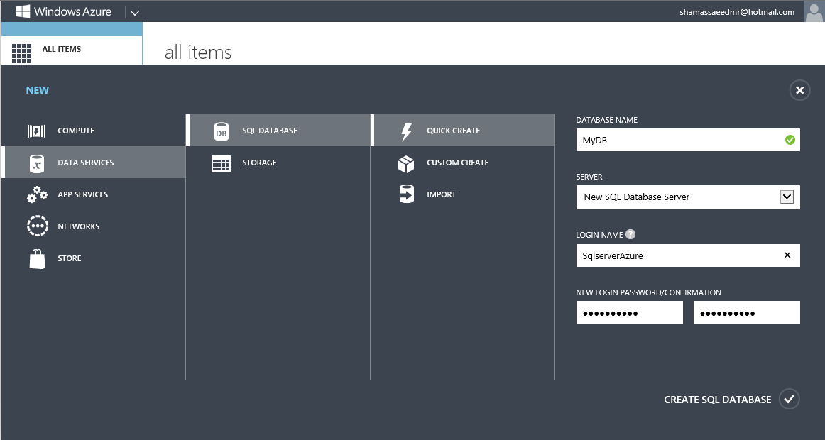Click the SQL Database icon
Image resolution: width=825 pixels, height=440 pixels.
click(221, 131)
